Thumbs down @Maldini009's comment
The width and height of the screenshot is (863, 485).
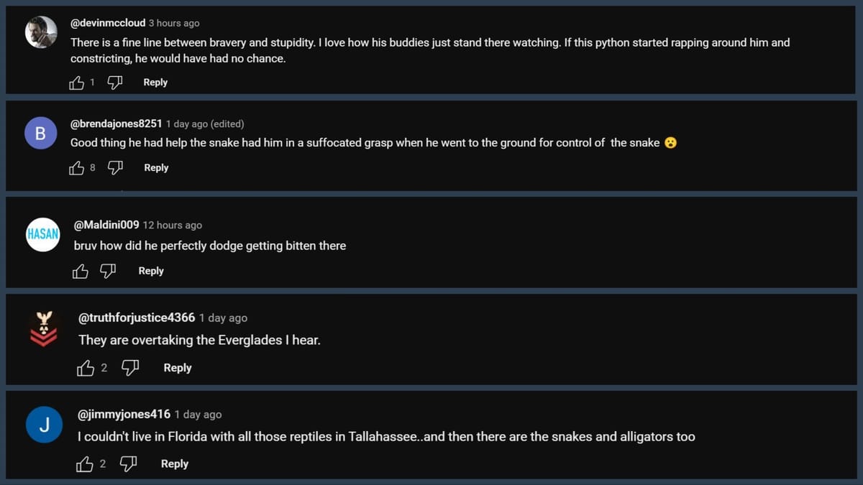108,271
